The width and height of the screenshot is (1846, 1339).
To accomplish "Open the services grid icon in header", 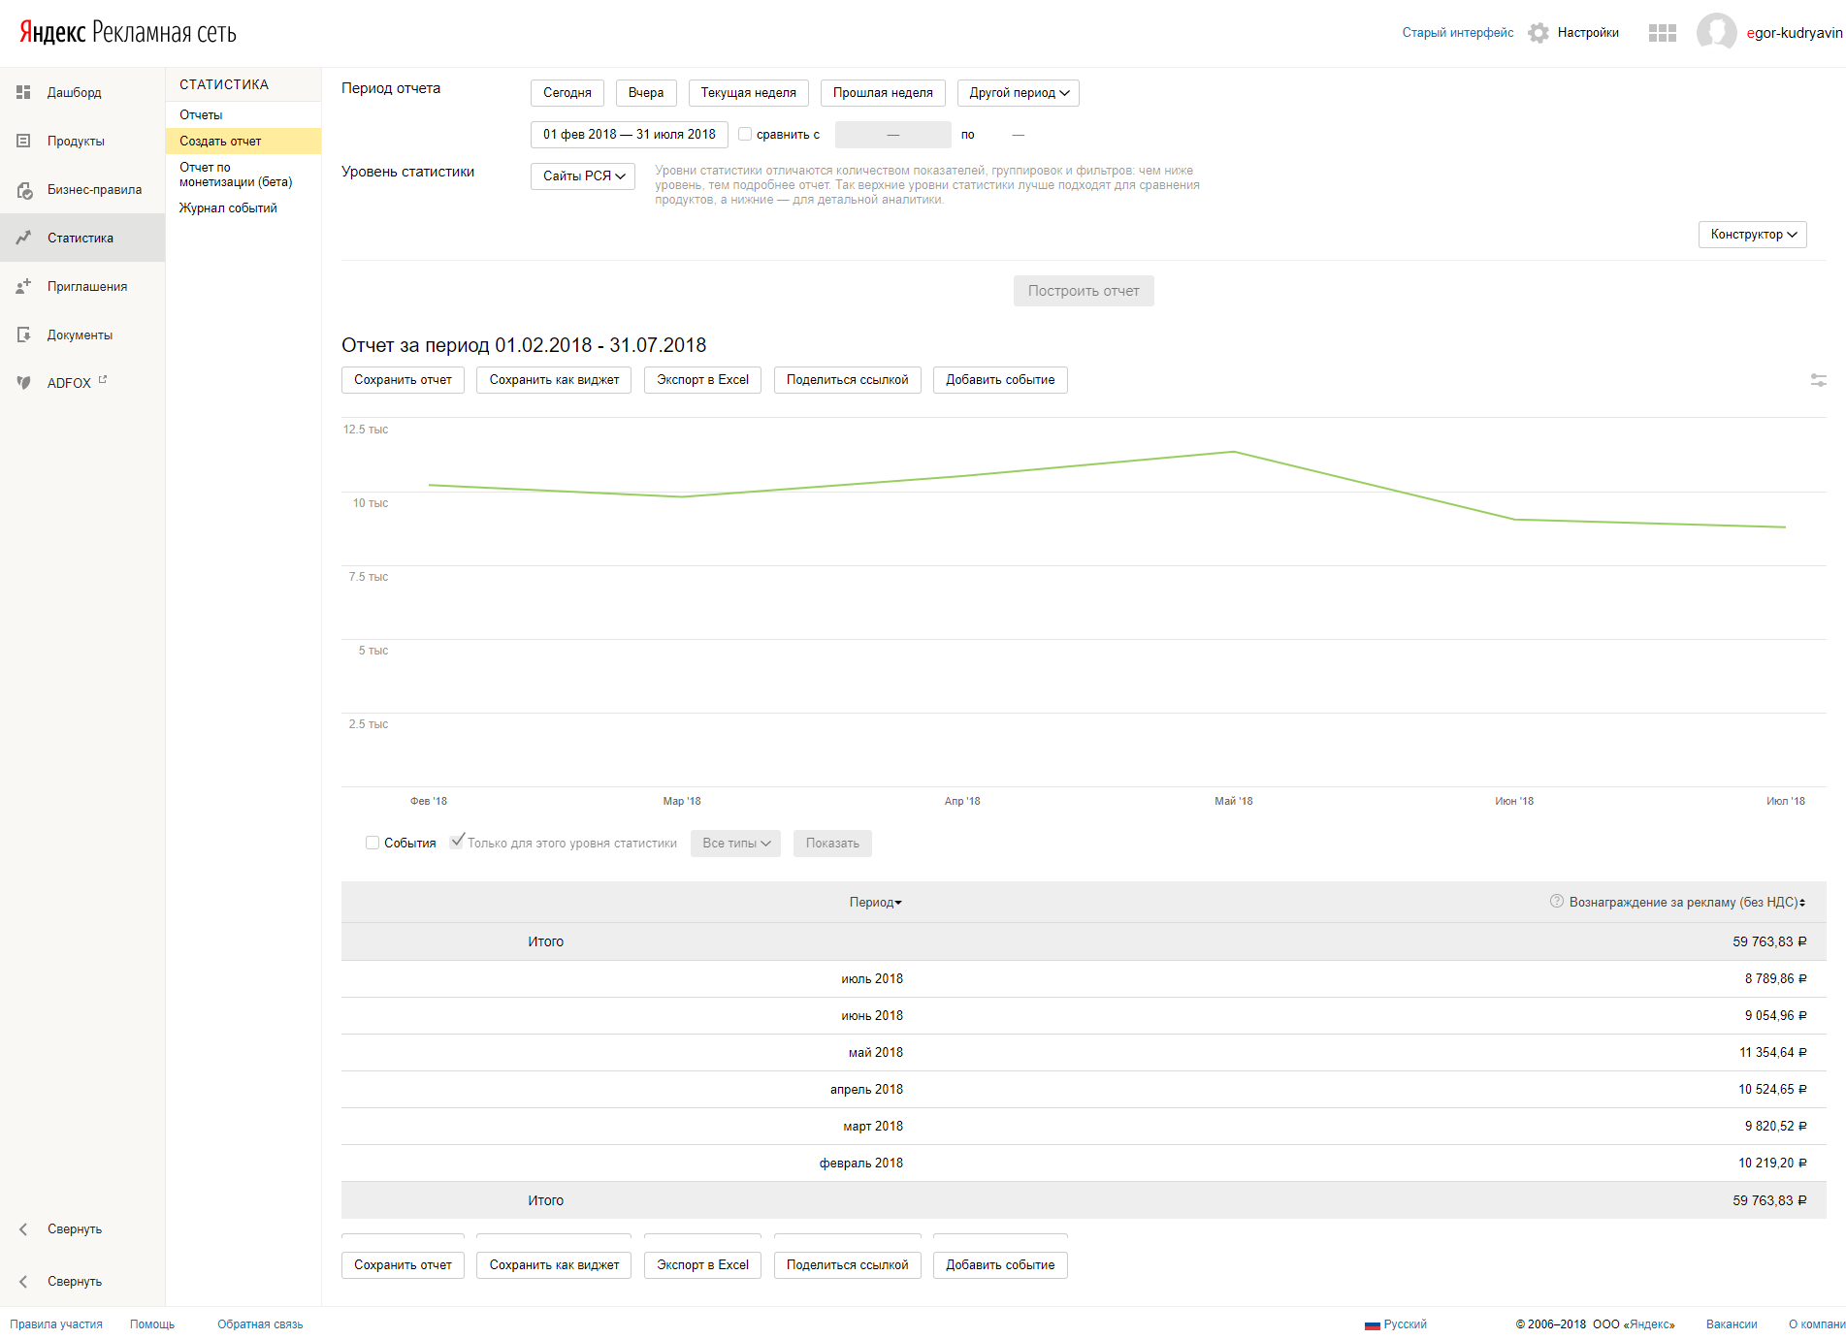I will 1662,33.
